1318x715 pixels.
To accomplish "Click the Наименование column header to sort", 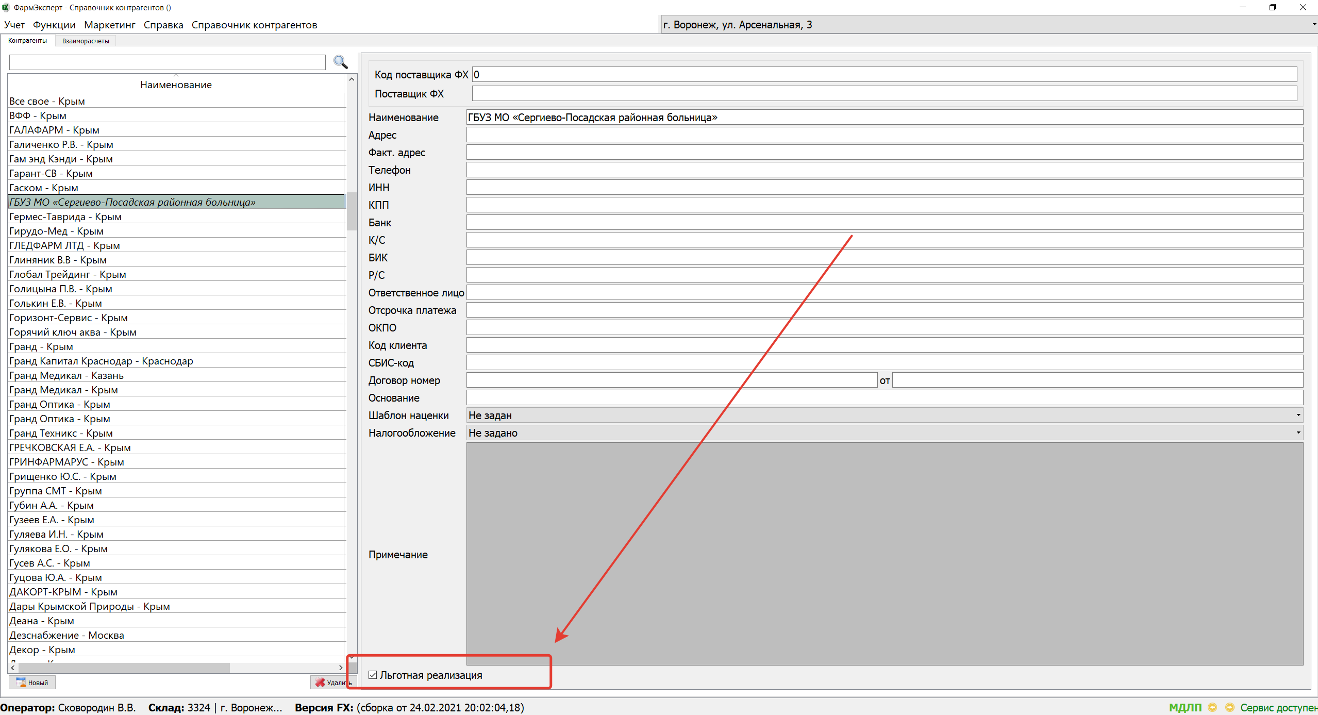I will tap(176, 85).
